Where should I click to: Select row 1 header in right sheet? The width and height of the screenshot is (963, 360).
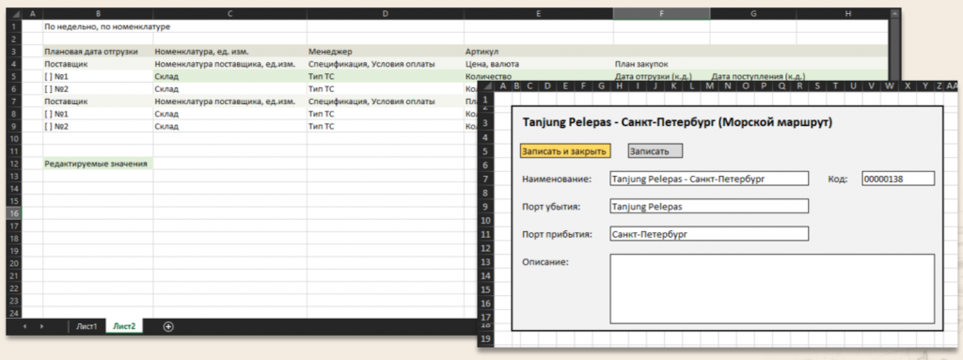click(x=485, y=100)
